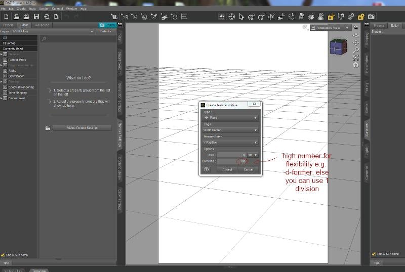Open the Timeline tab at bottom

39,270
